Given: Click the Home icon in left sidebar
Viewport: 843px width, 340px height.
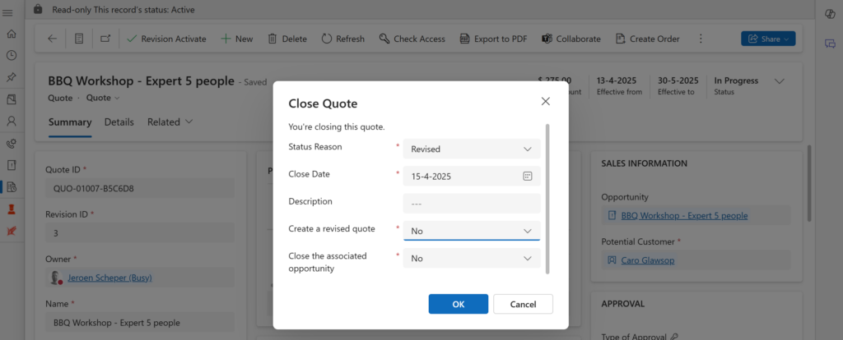Looking at the screenshot, I should tap(11, 34).
